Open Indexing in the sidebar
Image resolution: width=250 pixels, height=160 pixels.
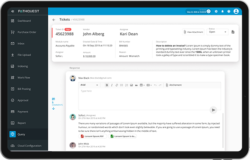coord(27,66)
